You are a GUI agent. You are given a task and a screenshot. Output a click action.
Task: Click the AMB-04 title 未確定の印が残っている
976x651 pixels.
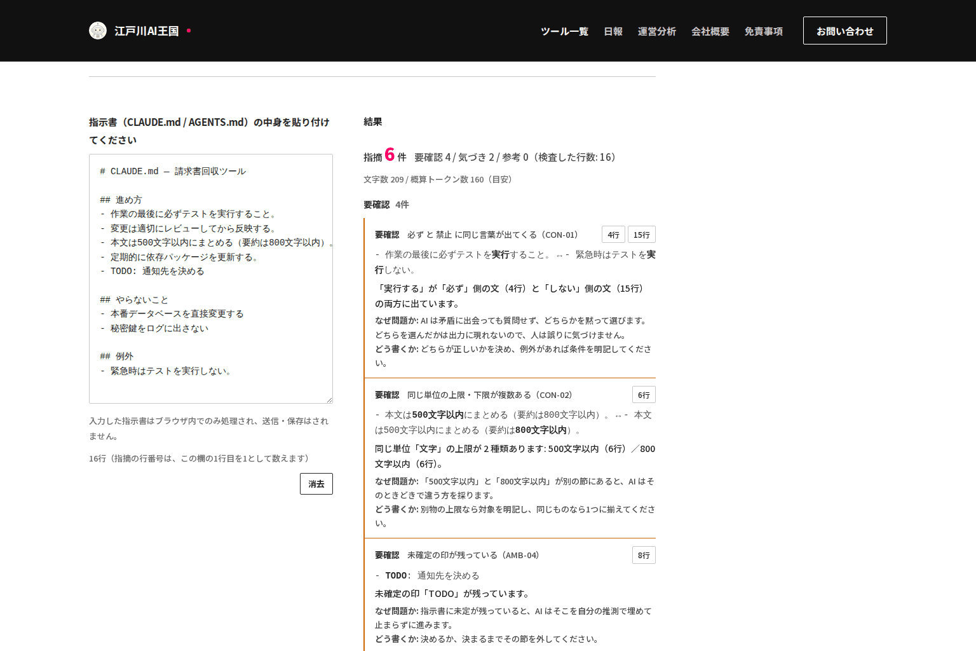473,555
